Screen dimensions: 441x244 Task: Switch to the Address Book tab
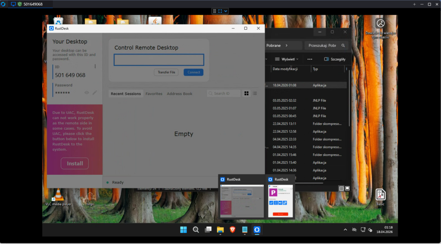click(180, 94)
